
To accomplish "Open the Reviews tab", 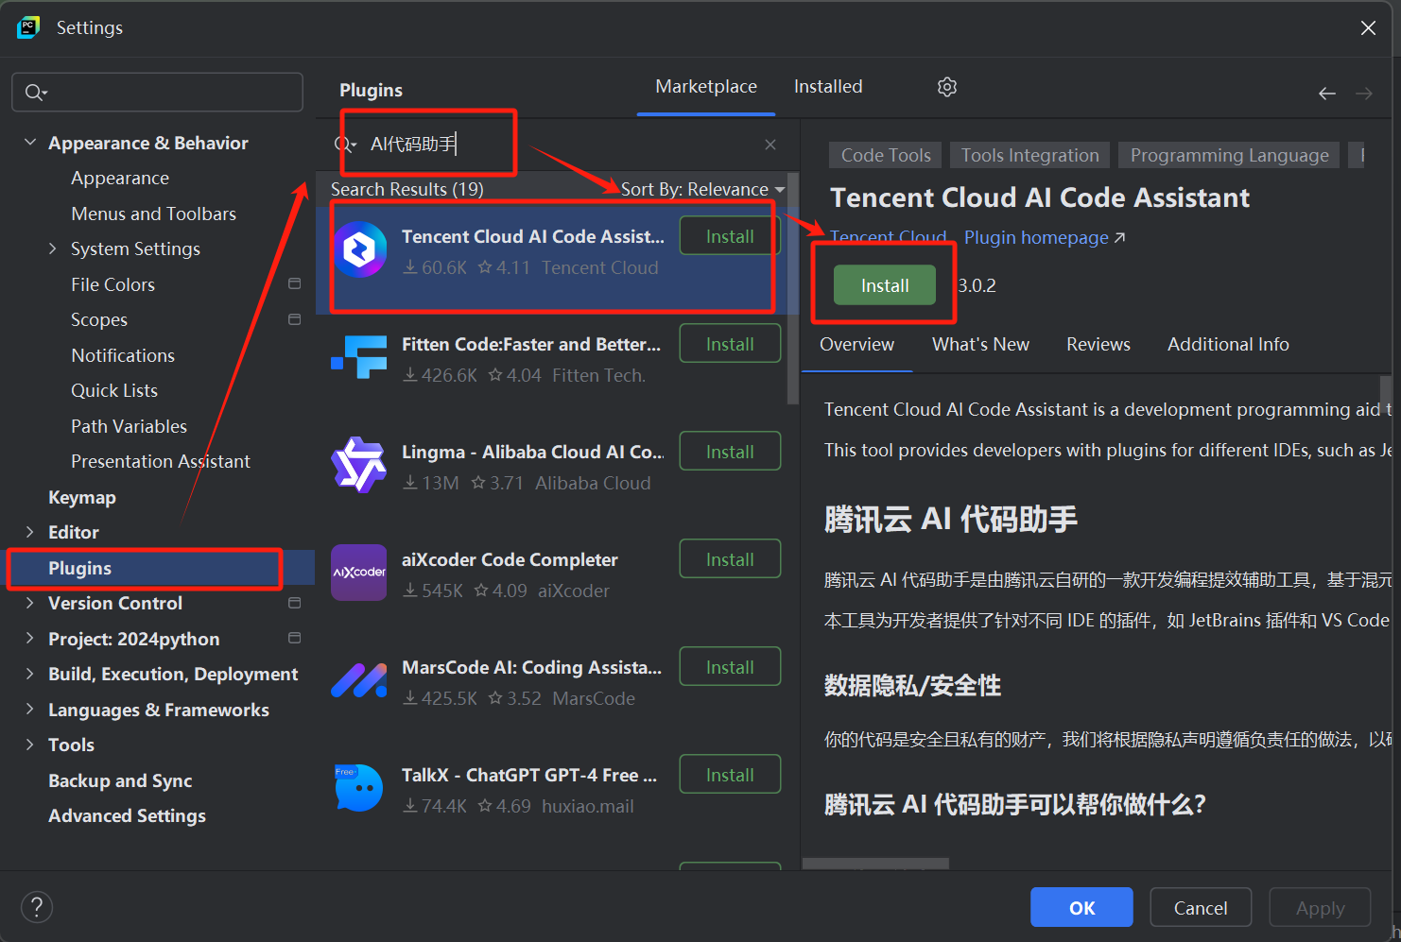I will 1098,345.
